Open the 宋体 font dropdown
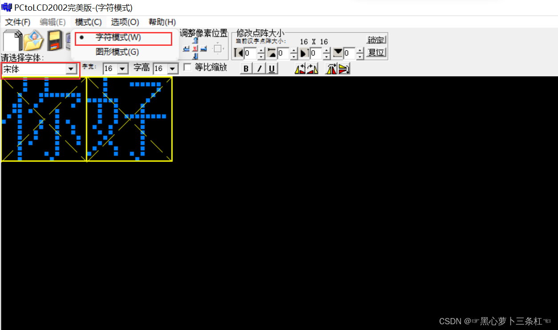Viewport: 558px width, 330px height. click(x=71, y=70)
